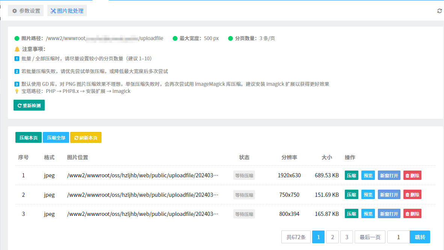The height and width of the screenshot is (250, 444).
Task: Delete the 750x750 image in row 2
Action: click(x=412, y=195)
